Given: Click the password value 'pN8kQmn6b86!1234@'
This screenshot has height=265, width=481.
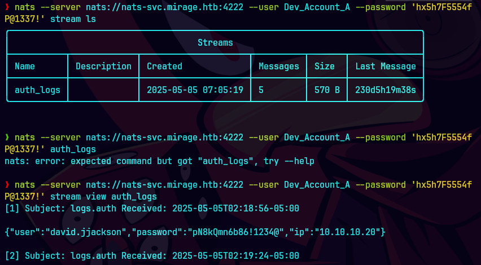Looking at the screenshot, I should click(x=235, y=232).
